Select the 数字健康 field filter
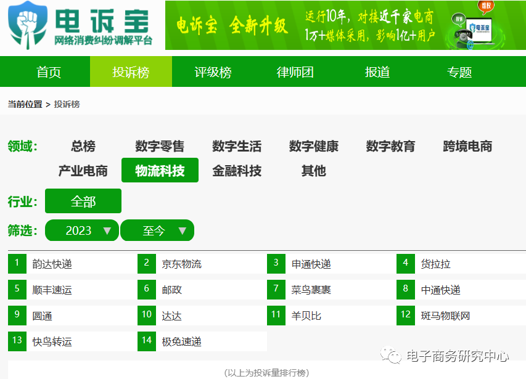 tap(314, 147)
